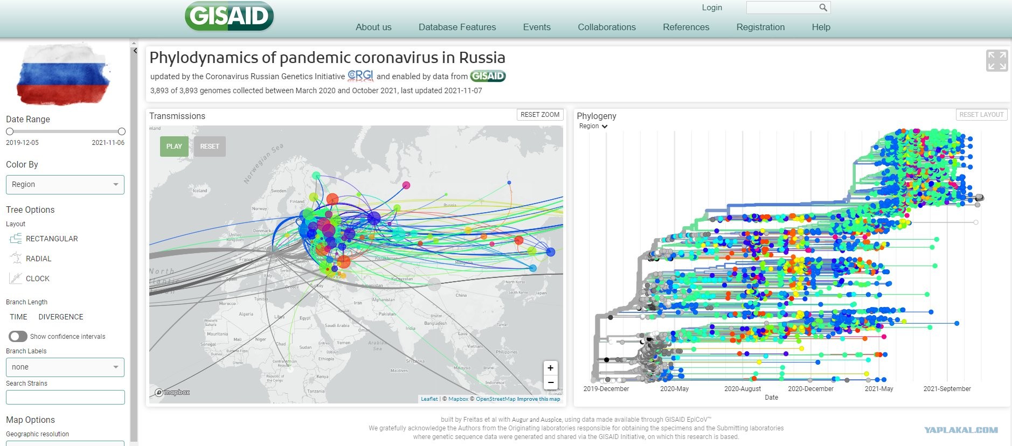Click the Mapbox attribution link
The width and height of the screenshot is (1012, 446).
[x=458, y=399]
